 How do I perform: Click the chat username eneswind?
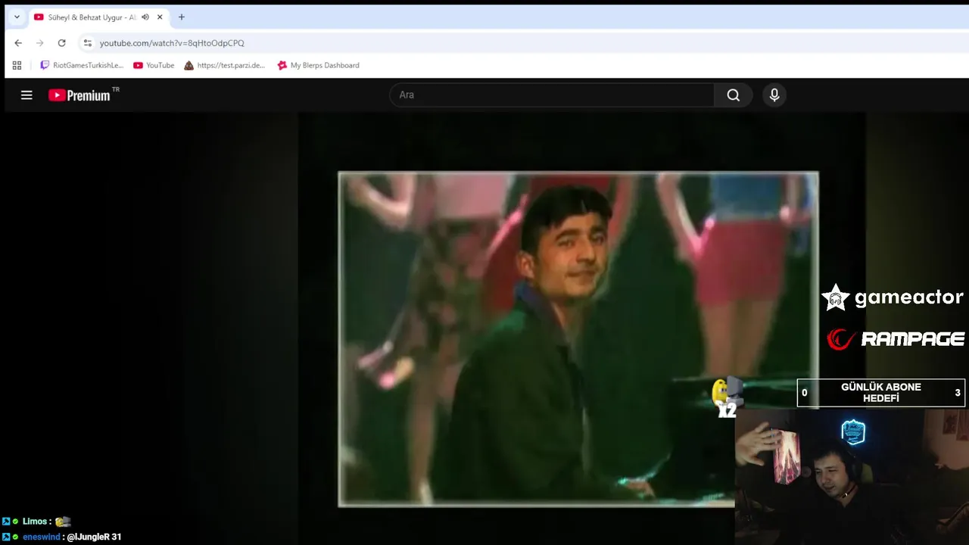pos(41,537)
